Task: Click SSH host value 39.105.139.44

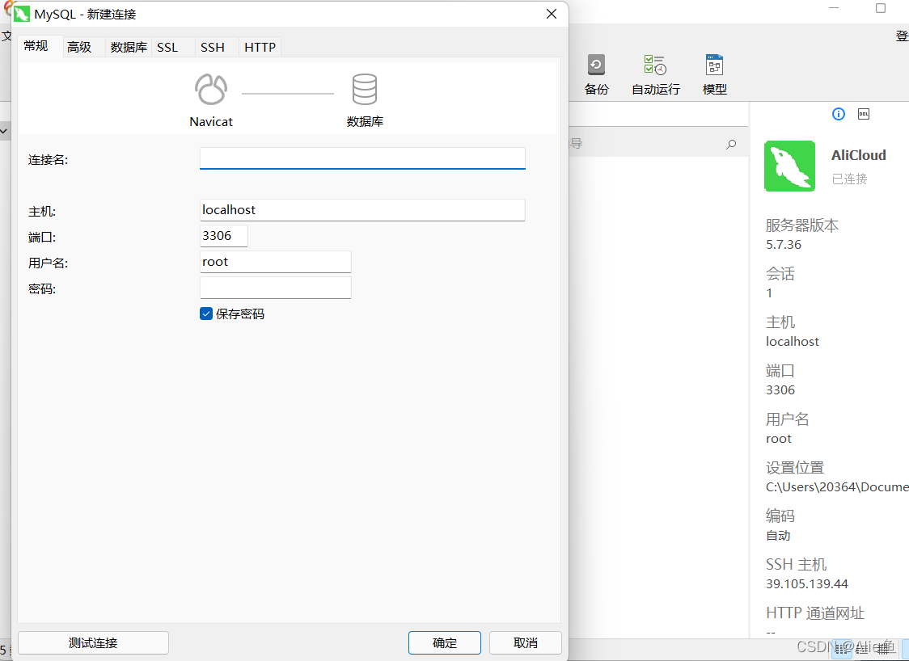Action: (x=807, y=584)
